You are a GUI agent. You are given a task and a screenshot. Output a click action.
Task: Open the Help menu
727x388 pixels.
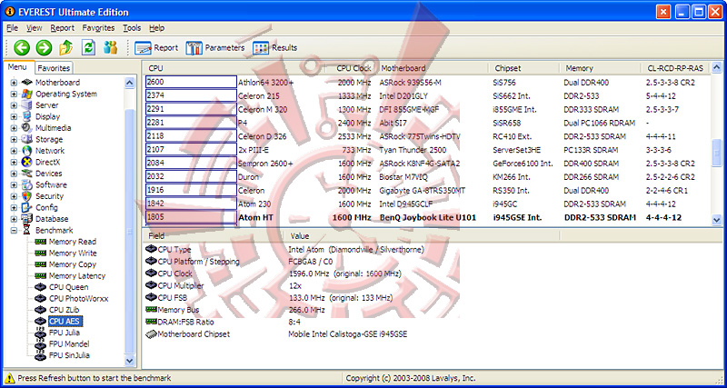[x=156, y=28]
